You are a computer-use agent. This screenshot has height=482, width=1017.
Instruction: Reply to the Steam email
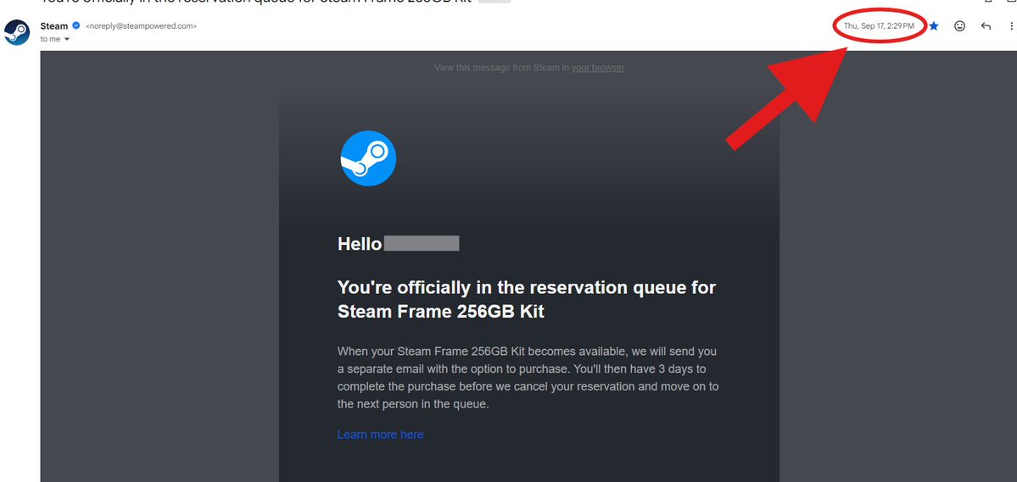(986, 26)
